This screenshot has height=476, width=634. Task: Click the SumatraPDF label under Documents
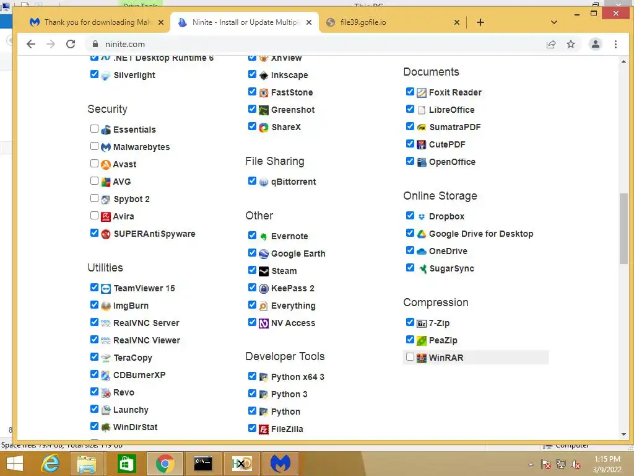(x=455, y=127)
